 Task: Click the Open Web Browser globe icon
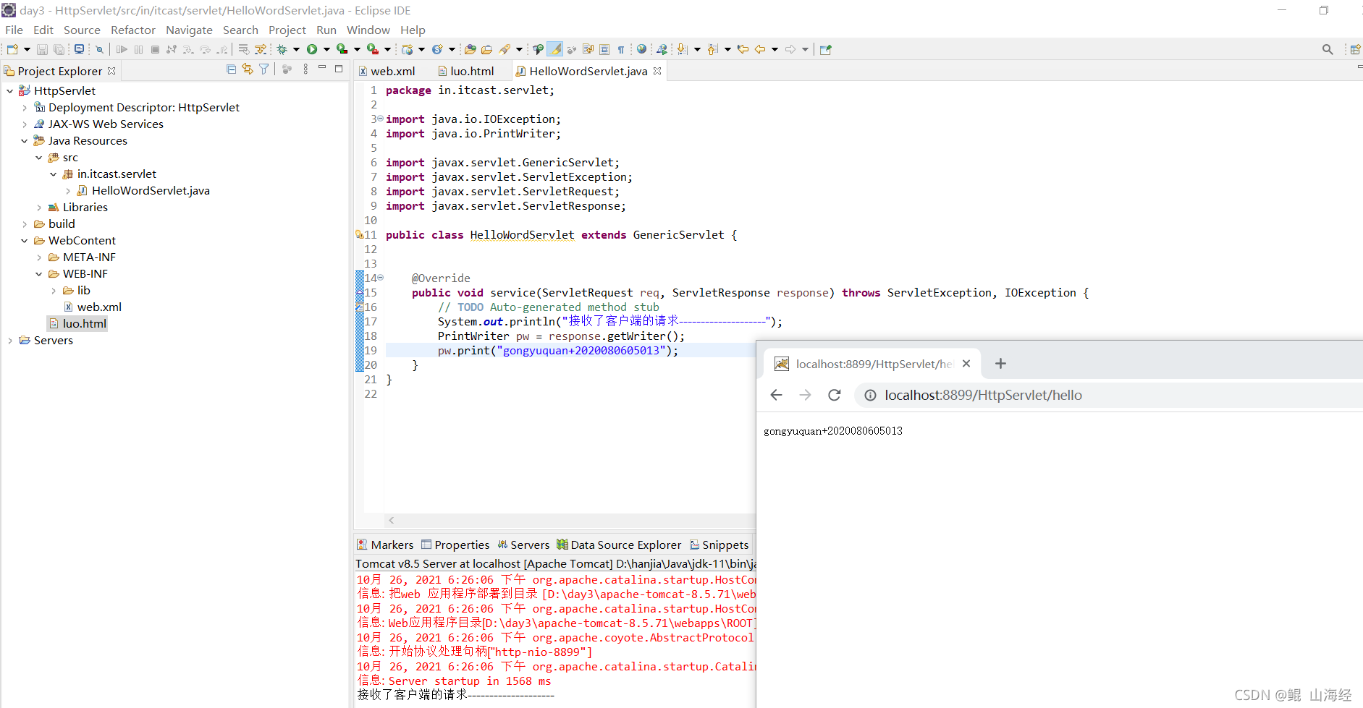coord(641,49)
